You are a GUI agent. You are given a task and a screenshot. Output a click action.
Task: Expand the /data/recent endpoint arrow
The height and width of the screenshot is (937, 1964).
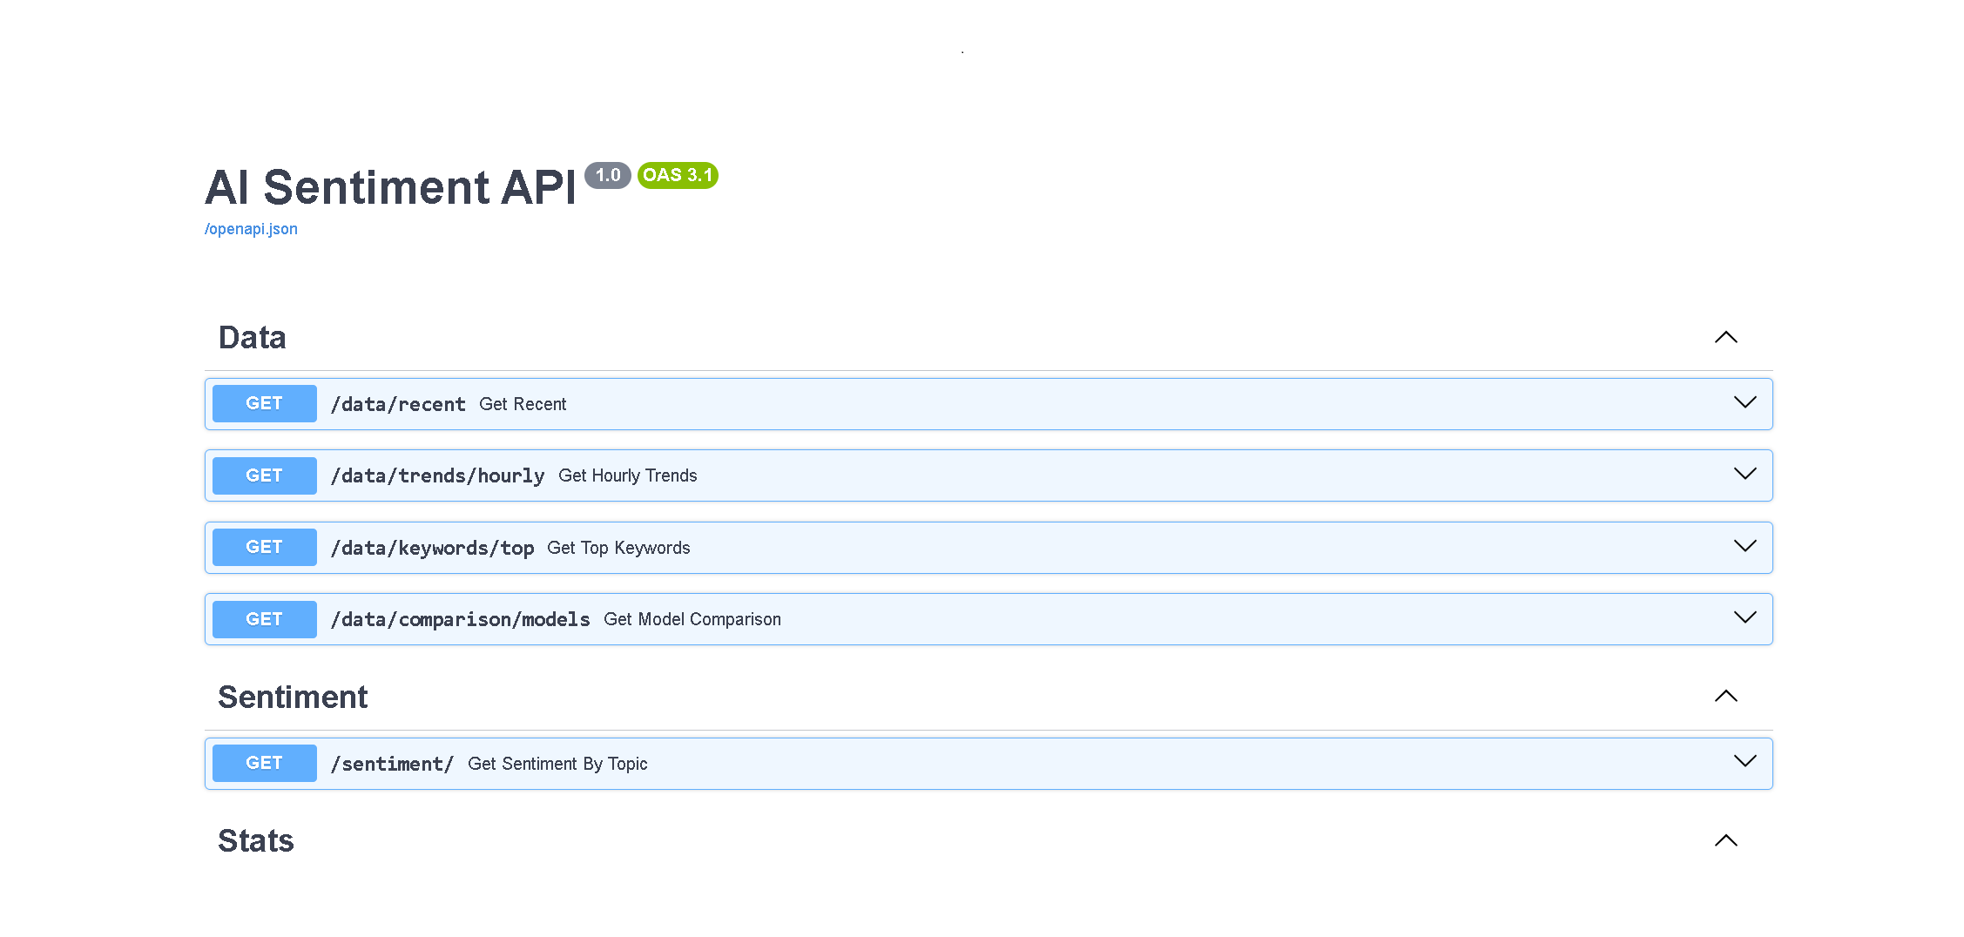[1745, 402]
